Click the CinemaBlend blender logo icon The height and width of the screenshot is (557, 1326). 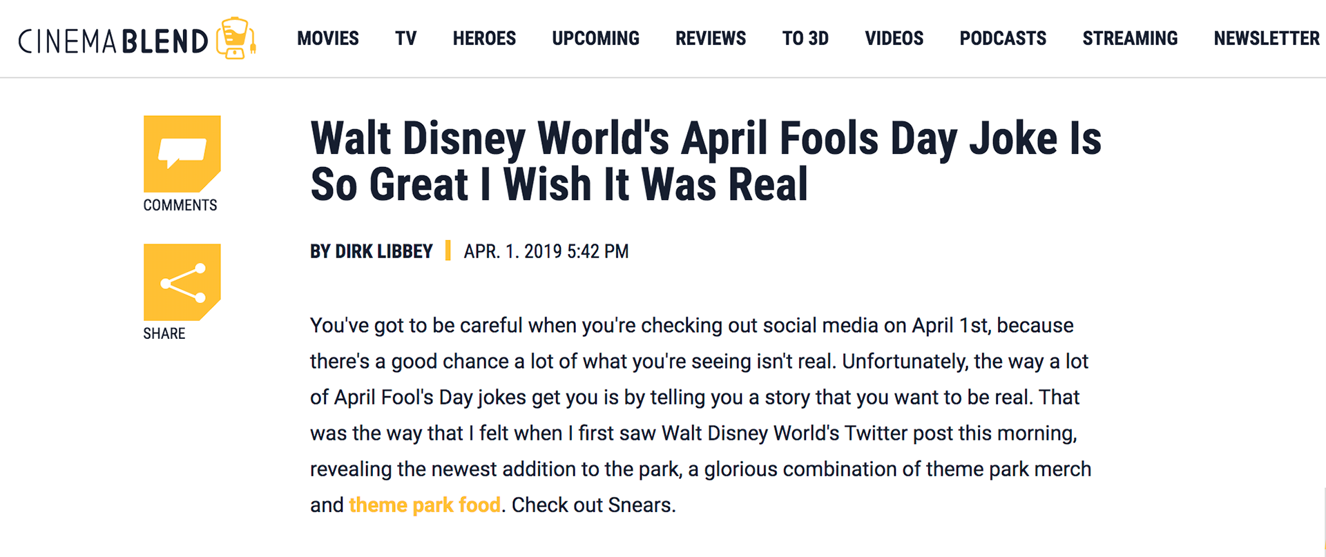tap(236, 39)
